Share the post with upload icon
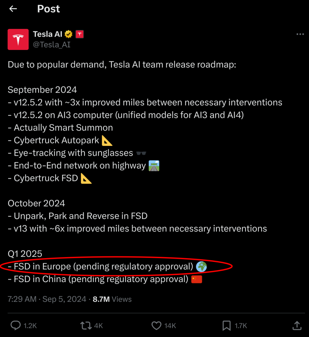The image size is (309, 337). 297,326
